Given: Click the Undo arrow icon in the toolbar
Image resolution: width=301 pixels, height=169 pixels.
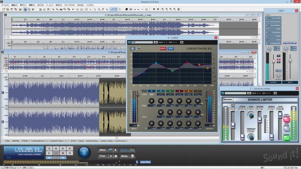Looking at the screenshot, I should tap(40, 9).
